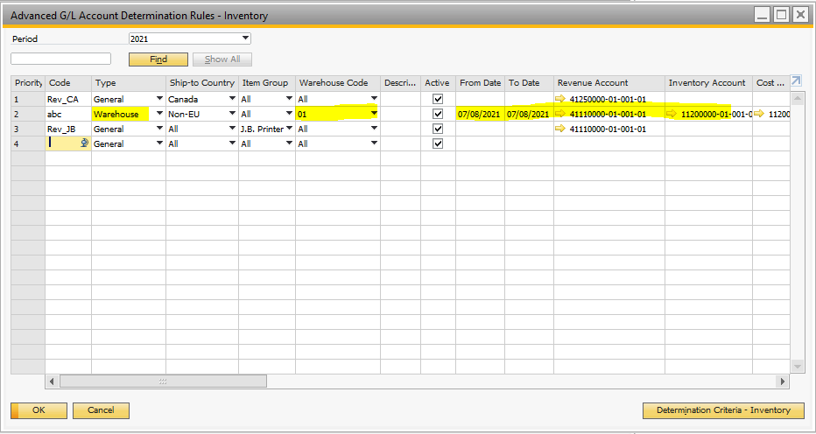Click the vertical scrollbar down arrow
The image size is (816, 434).
797,367
